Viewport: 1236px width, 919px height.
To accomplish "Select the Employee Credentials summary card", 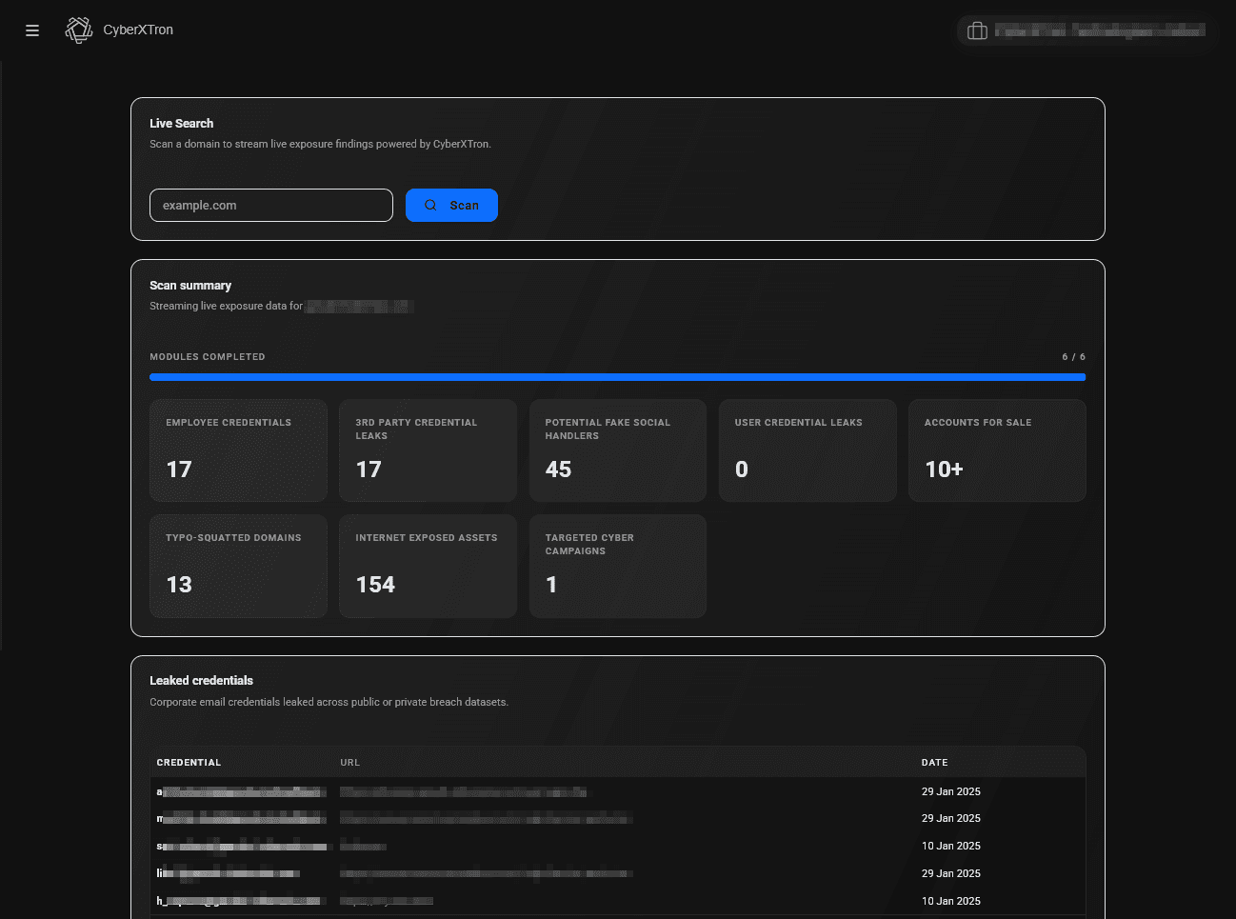I will click(238, 450).
